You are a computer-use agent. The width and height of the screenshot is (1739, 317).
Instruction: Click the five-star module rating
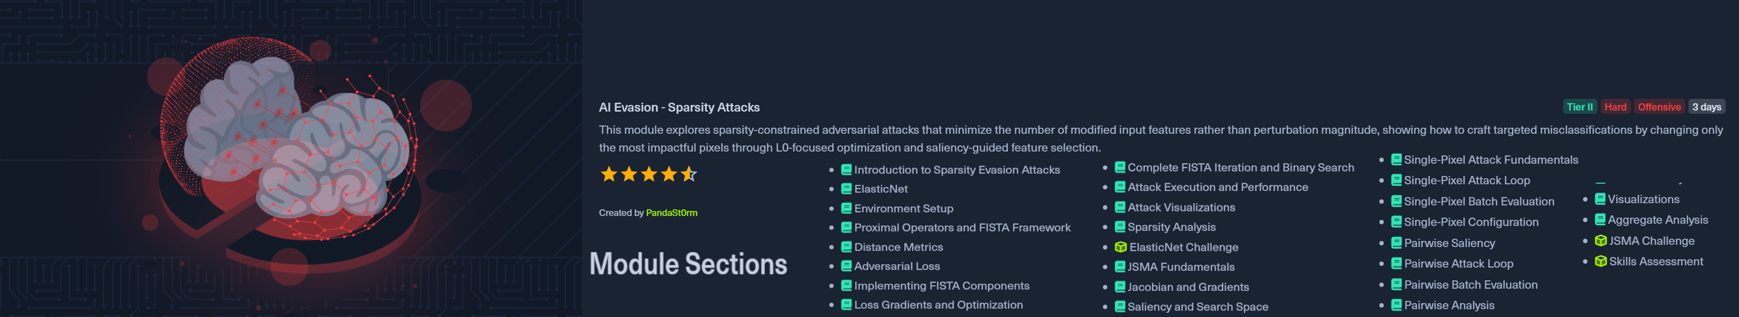point(648,174)
